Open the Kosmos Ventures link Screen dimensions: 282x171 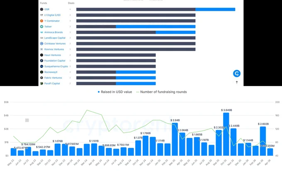[54, 49]
